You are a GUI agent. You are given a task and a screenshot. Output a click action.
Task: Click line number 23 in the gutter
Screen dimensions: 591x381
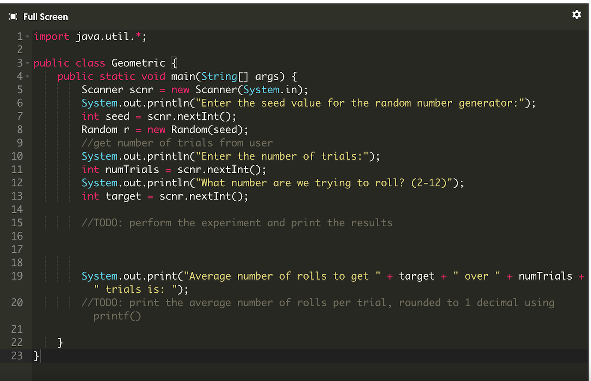[17, 356]
